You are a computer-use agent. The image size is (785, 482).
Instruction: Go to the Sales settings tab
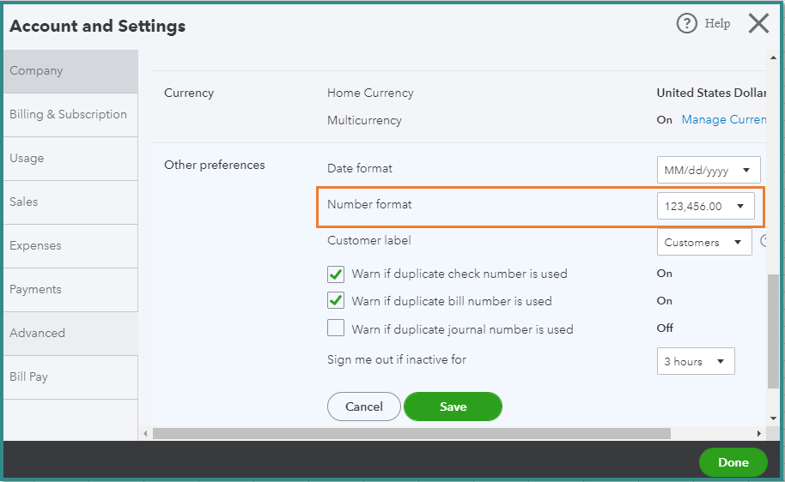tap(24, 202)
